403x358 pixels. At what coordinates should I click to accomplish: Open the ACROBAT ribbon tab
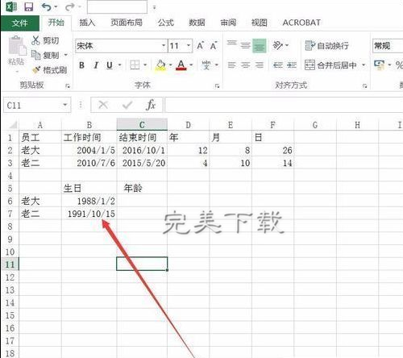pos(301,23)
